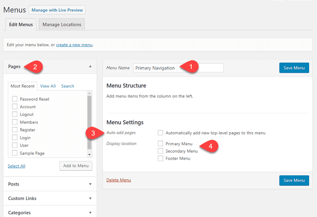Tick the Members page checkbox
The height and width of the screenshot is (217, 317).
[15, 122]
